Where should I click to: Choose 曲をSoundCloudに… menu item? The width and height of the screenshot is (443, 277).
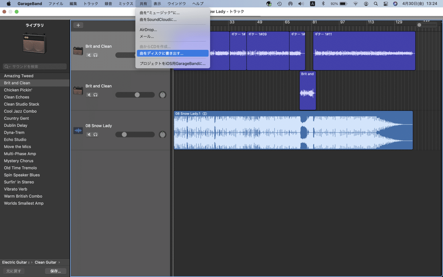[x=172, y=20]
